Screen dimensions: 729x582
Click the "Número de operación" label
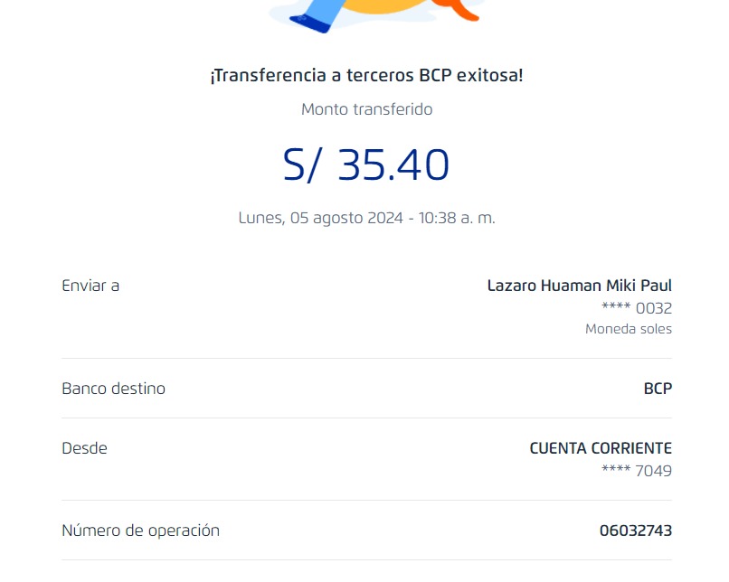140,530
